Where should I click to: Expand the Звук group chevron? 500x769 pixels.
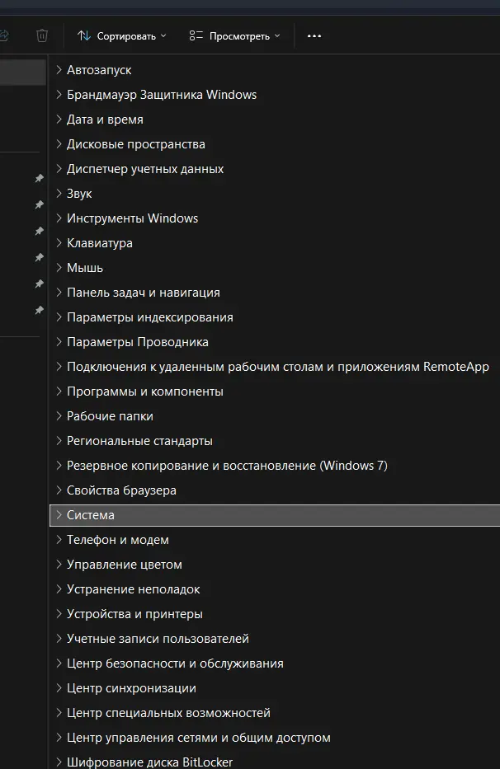(59, 194)
